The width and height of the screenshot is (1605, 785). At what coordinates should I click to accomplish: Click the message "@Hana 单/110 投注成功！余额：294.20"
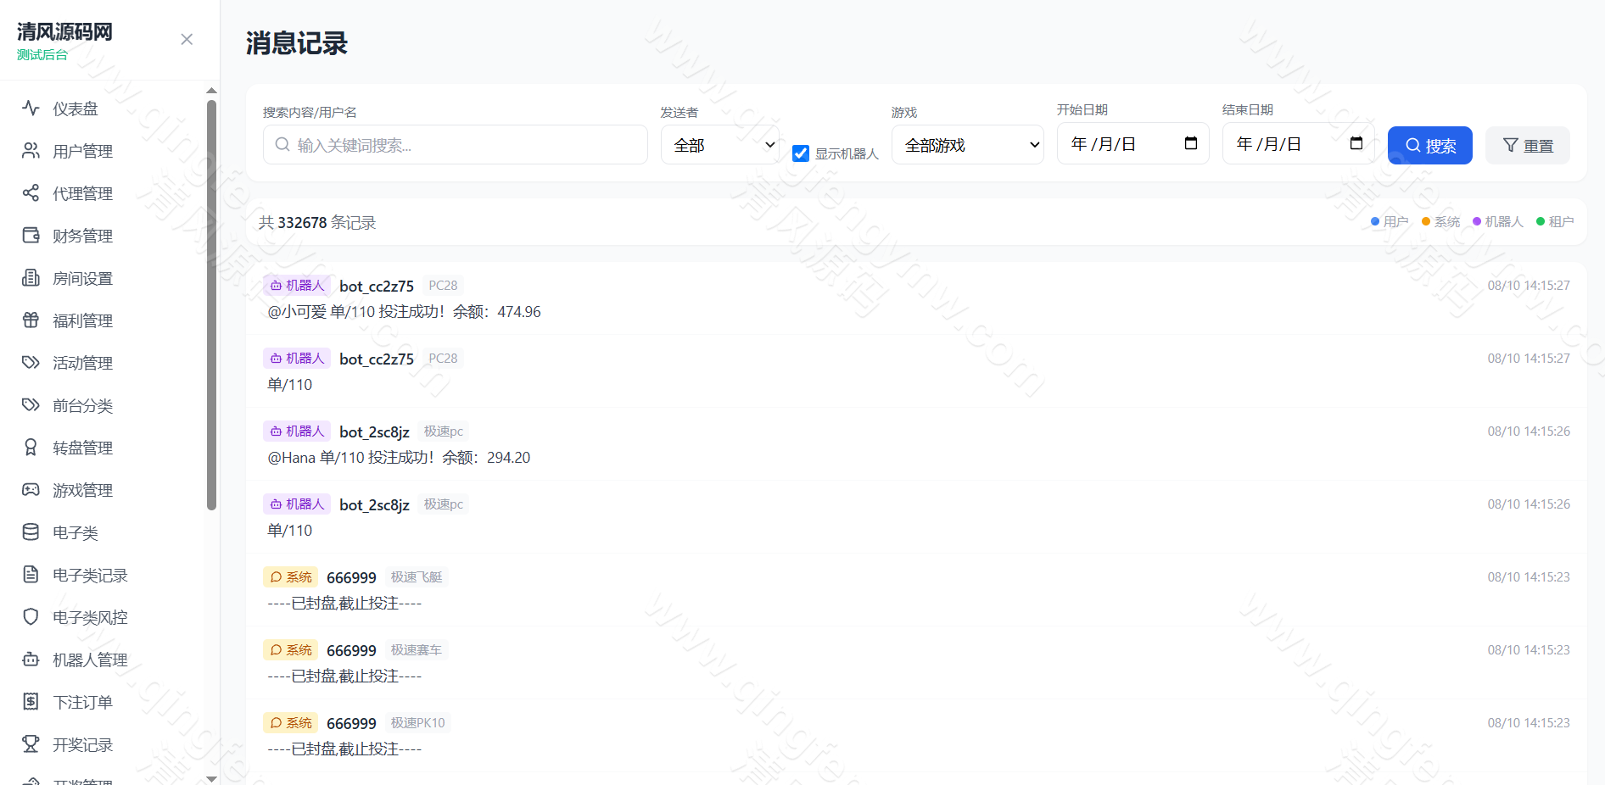399,458
